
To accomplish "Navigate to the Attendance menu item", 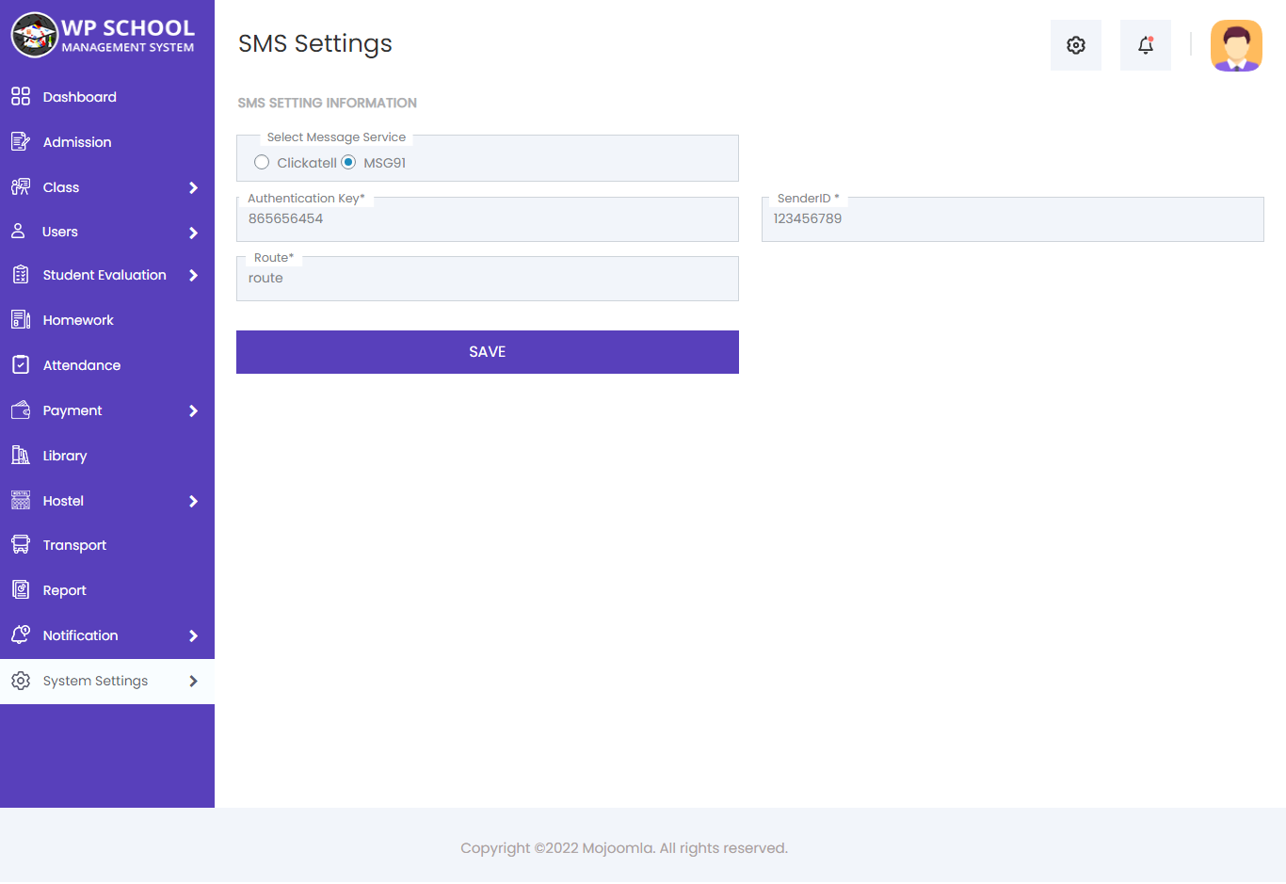I will click(x=107, y=365).
